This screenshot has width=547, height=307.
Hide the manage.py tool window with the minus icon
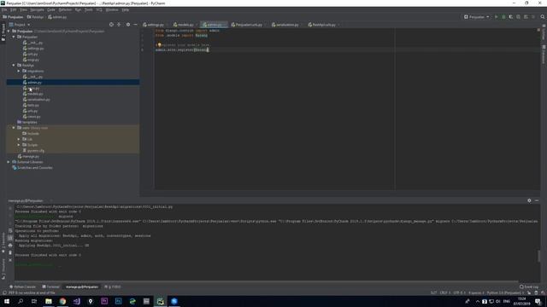point(537,200)
